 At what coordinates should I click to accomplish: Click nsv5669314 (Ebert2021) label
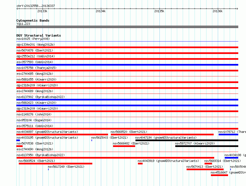[x=223, y=161]
